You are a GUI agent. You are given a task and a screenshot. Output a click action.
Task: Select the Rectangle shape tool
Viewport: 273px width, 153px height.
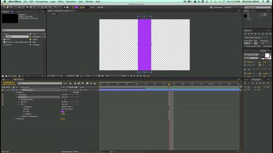27,7
